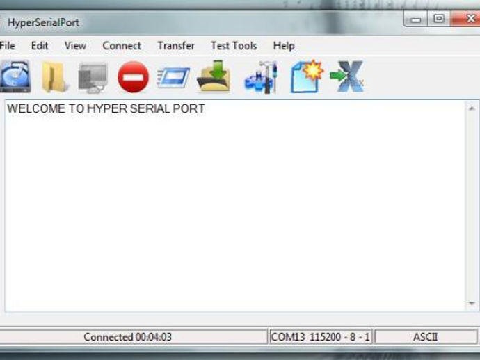The width and height of the screenshot is (480, 360).
Task: Open the View menu
Action: 75,46
